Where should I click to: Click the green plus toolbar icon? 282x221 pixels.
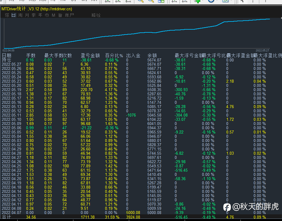tap(198, 1)
